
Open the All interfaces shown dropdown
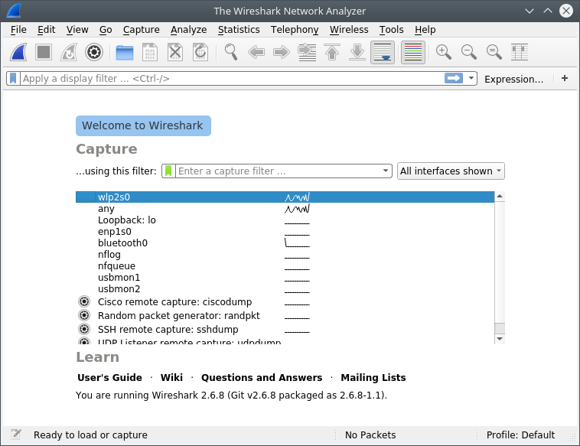(x=451, y=171)
